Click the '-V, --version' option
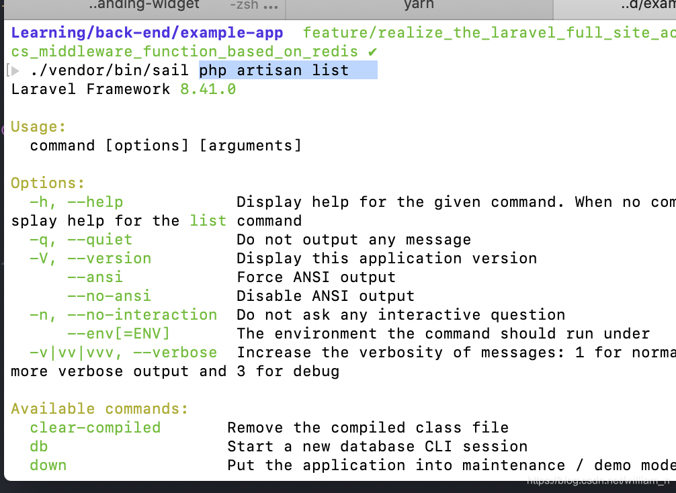This screenshot has height=493, width=676. (91, 259)
